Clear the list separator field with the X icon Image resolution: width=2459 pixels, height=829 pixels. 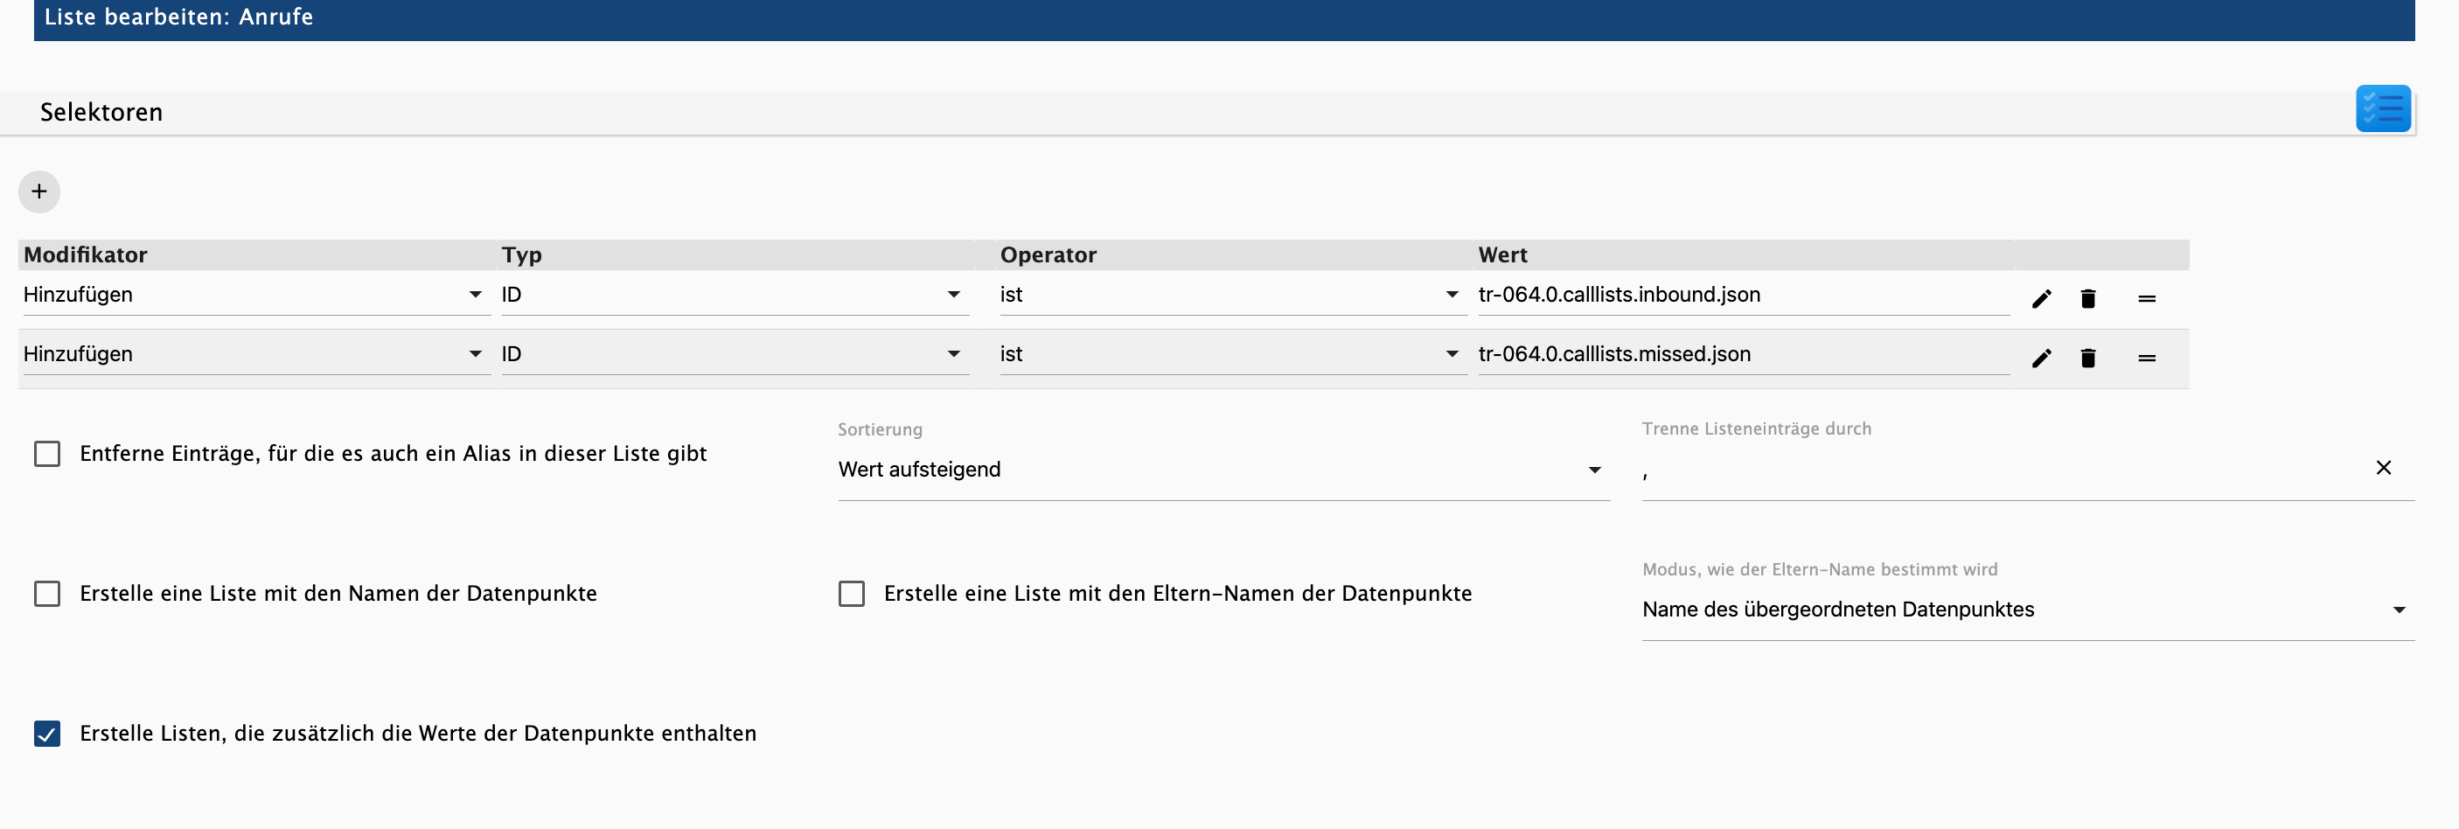(2384, 467)
